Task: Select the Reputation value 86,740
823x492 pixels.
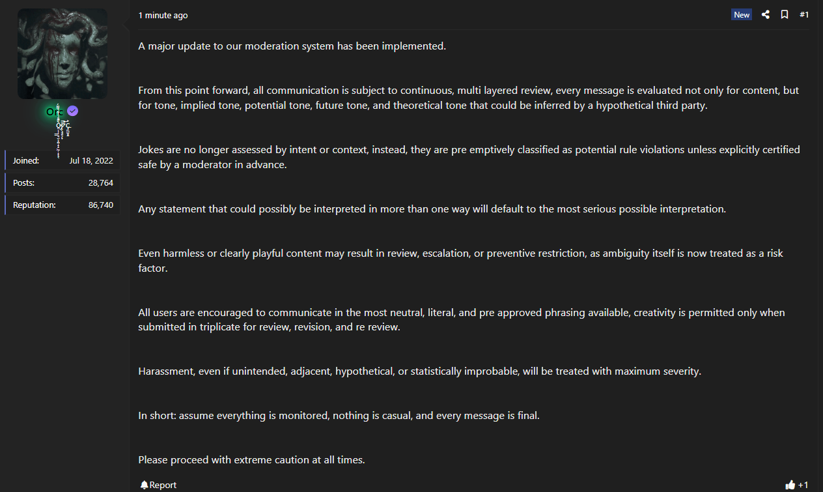Action: pos(101,205)
